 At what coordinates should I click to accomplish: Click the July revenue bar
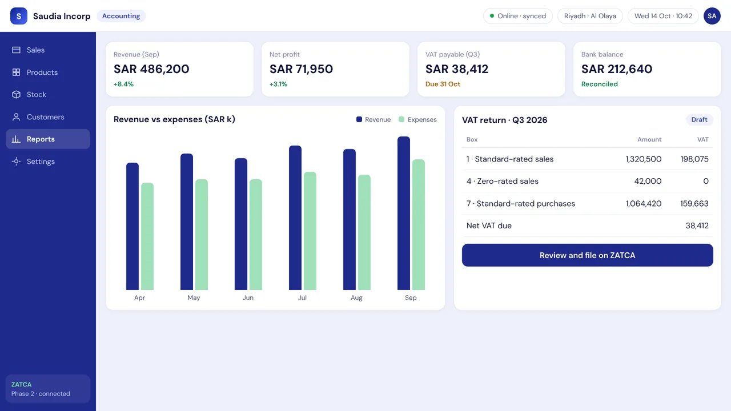click(x=295, y=217)
